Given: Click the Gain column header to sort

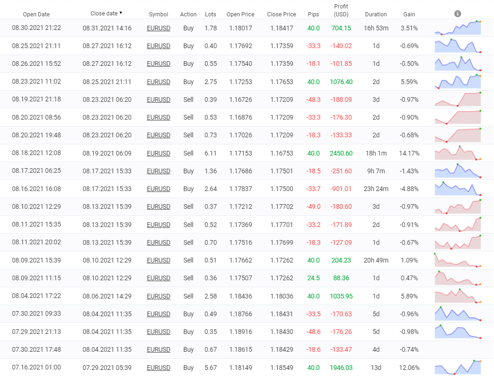Looking at the screenshot, I should (x=409, y=14).
